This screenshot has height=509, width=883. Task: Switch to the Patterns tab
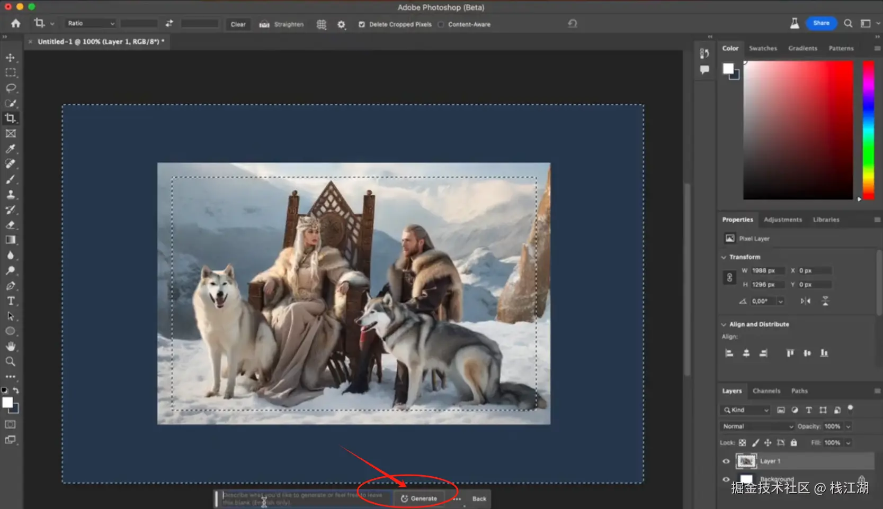pyautogui.click(x=841, y=48)
